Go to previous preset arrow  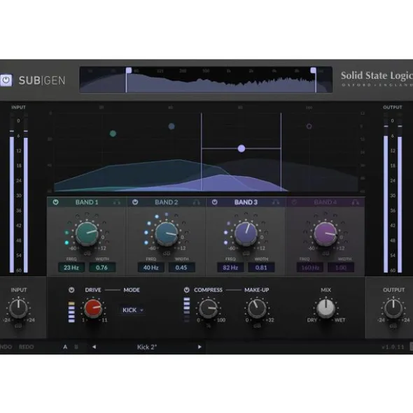click(94, 347)
